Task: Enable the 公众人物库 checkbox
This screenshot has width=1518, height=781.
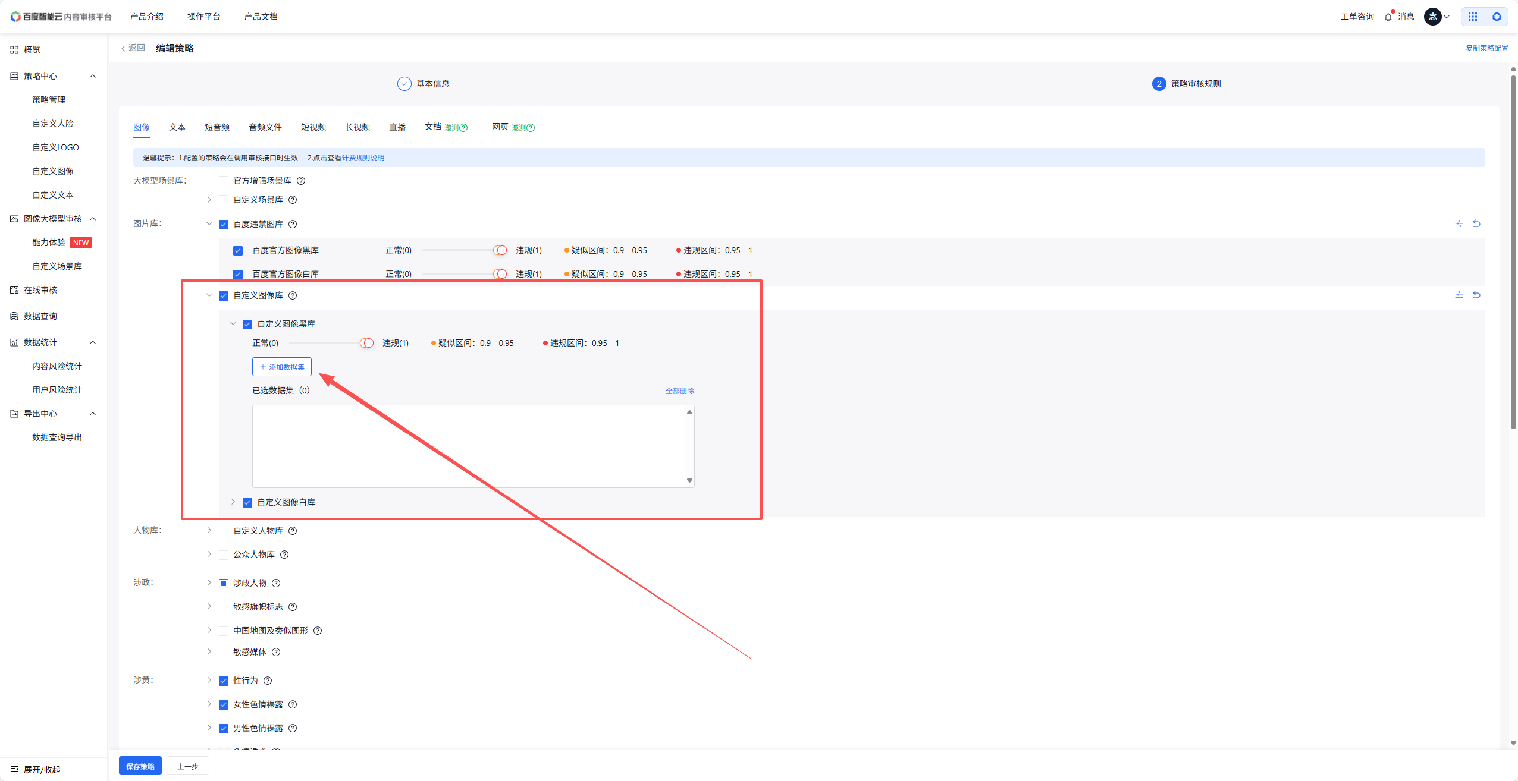Action: coord(224,555)
